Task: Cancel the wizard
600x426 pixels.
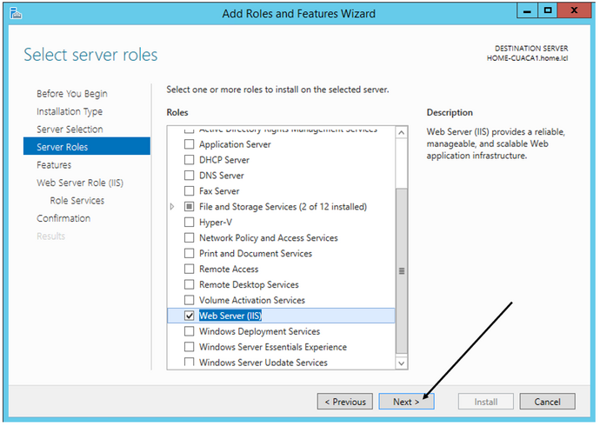Action: tap(547, 402)
